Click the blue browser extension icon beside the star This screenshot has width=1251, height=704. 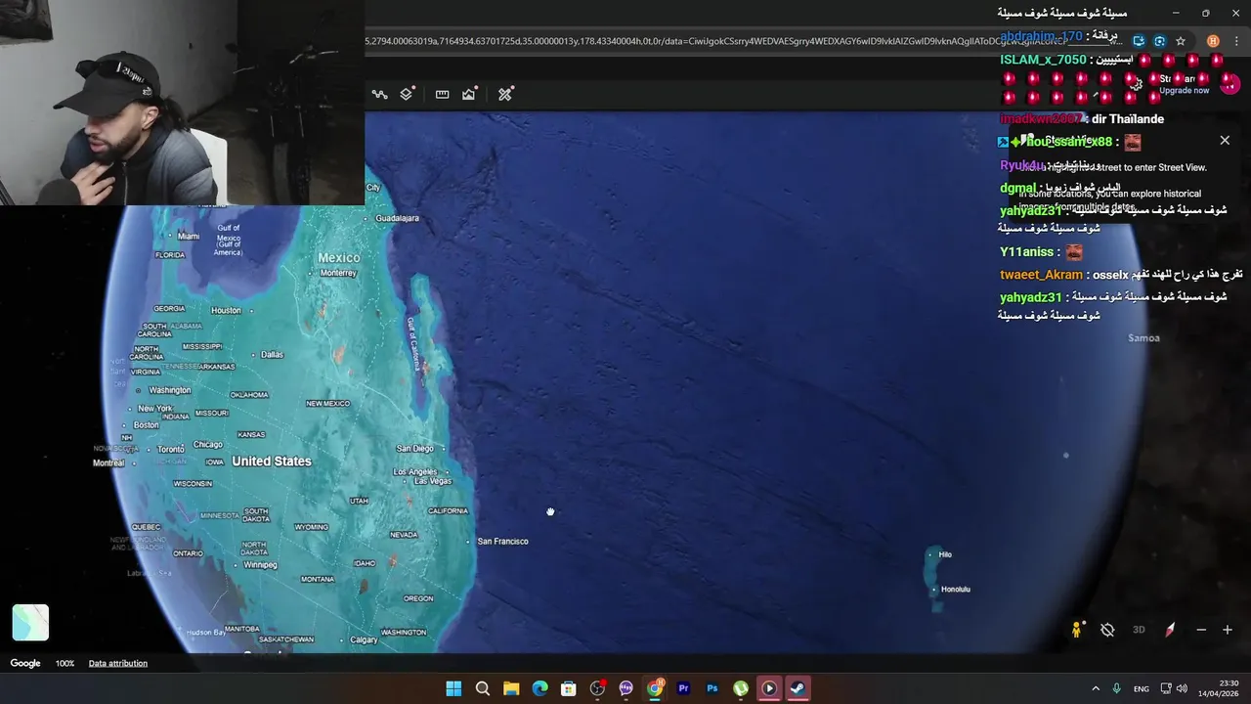(x=1159, y=41)
